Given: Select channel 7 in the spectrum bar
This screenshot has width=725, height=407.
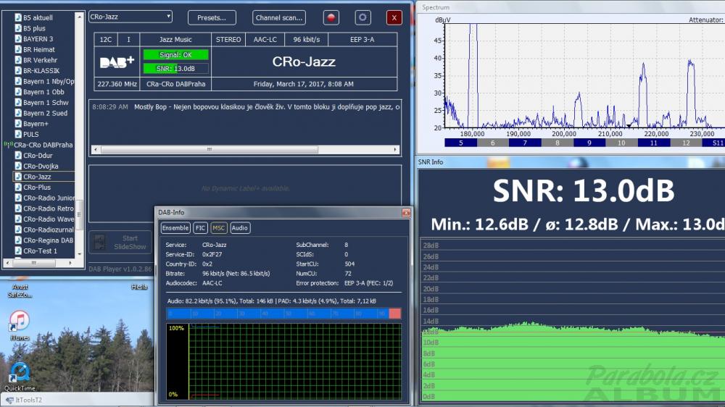Looking at the screenshot, I should 525,143.
